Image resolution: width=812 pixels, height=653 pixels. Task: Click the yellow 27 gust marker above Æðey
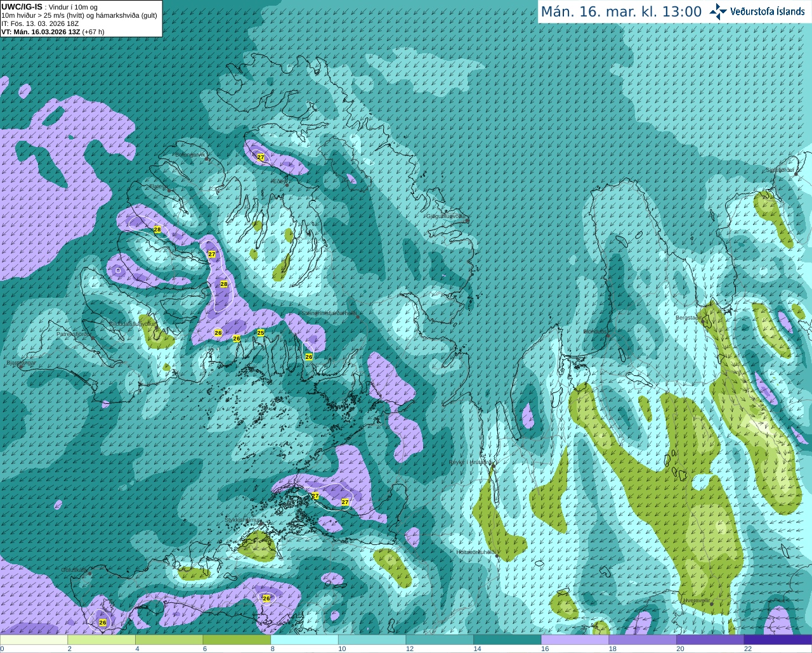[261, 157]
